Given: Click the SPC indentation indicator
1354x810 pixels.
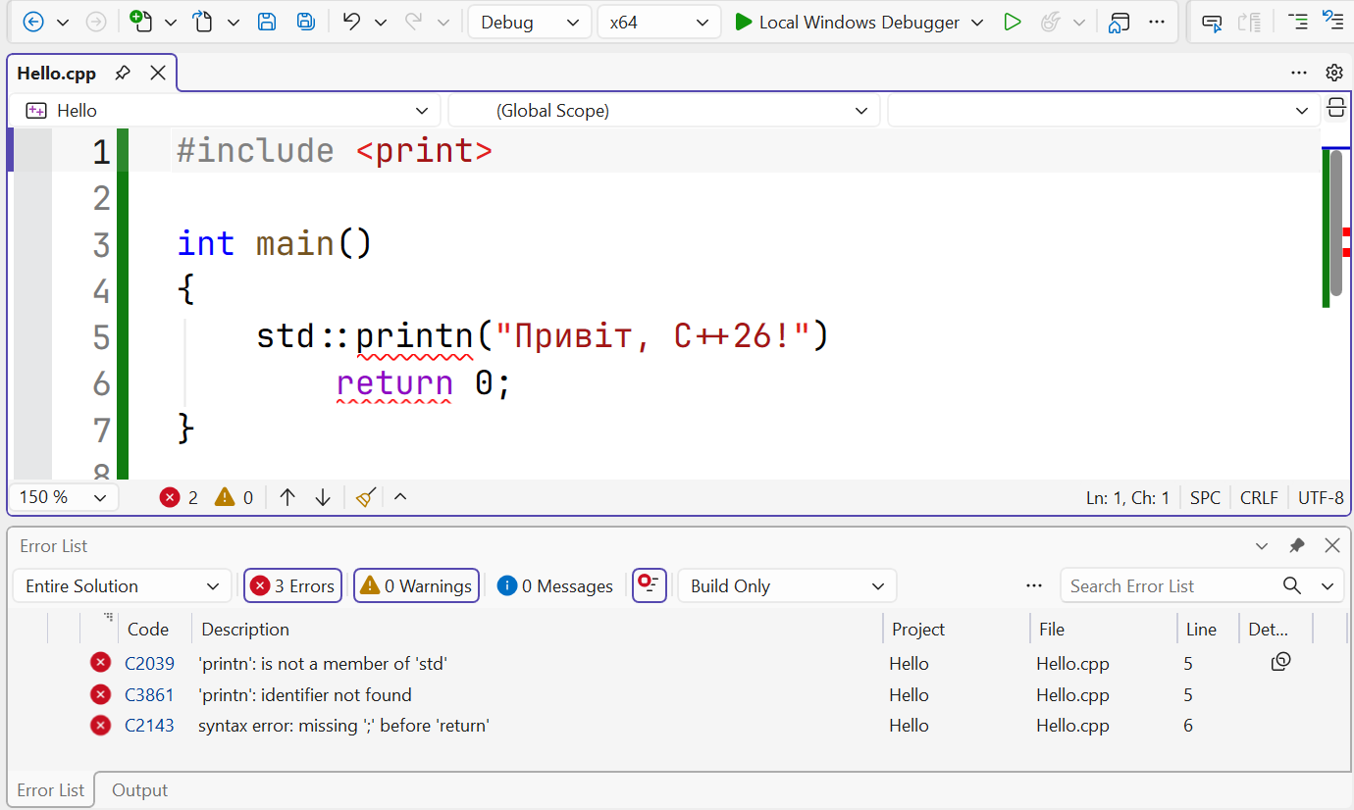Looking at the screenshot, I should click(1205, 497).
